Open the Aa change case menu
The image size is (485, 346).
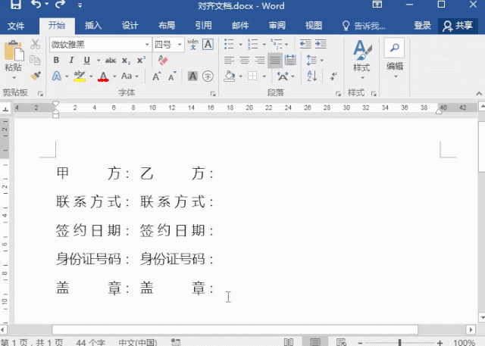coord(130,76)
